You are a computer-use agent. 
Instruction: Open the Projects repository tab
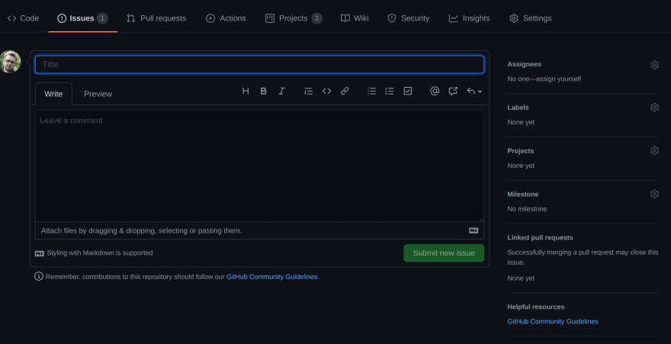point(294,18)
